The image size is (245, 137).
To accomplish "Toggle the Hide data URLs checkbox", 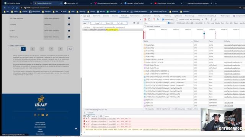I will click(177, 23).
